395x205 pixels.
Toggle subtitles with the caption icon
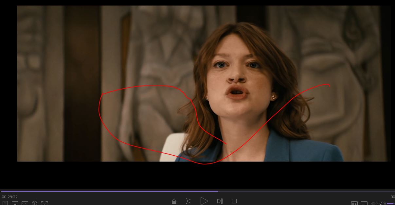364,203
